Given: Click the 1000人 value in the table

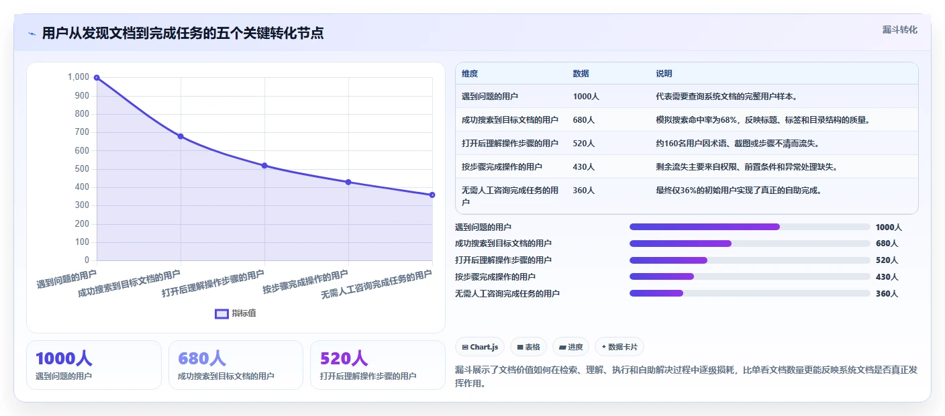Looking at the screenshot, I should coord(586,97).
